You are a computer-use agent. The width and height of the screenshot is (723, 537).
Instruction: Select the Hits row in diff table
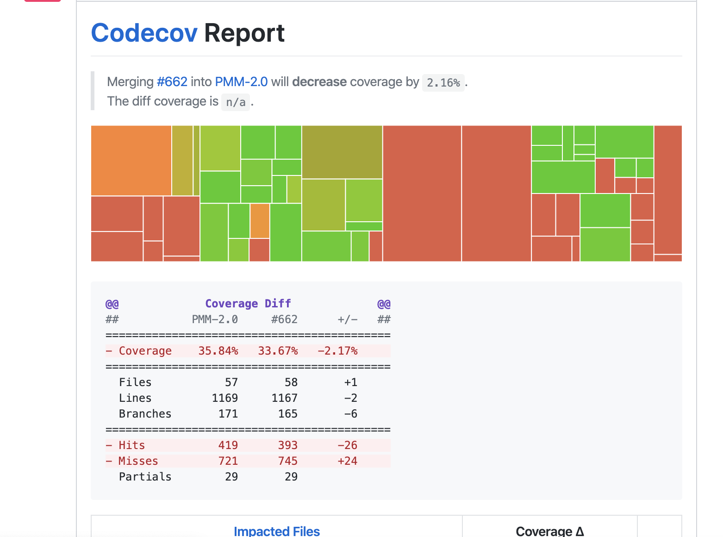[x=248, y=445]
